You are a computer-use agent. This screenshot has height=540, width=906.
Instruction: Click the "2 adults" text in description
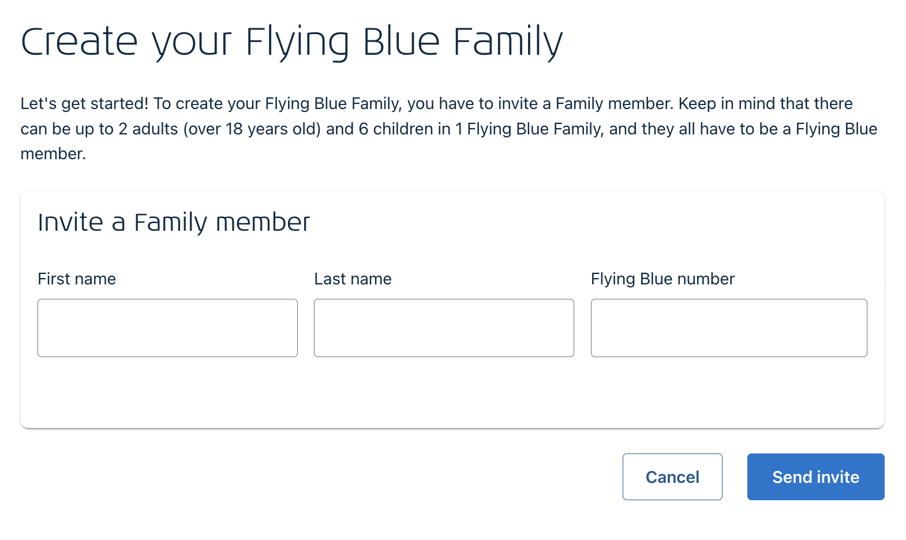148,129
